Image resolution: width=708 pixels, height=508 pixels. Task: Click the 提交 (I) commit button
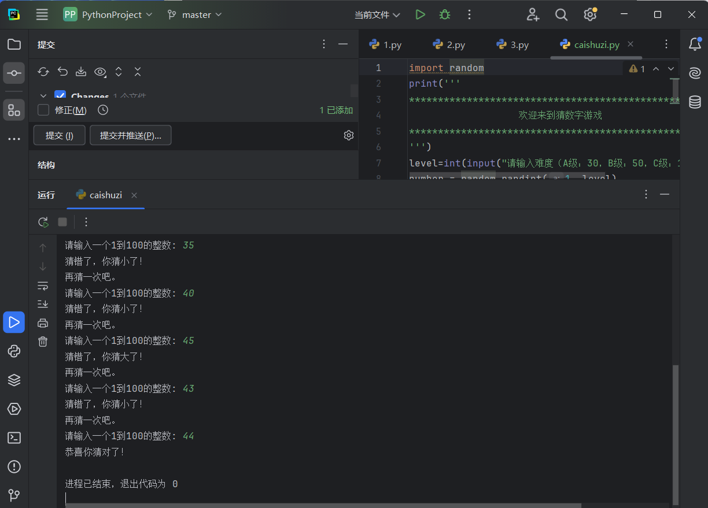pyautogui.click(x=60, y=135)
